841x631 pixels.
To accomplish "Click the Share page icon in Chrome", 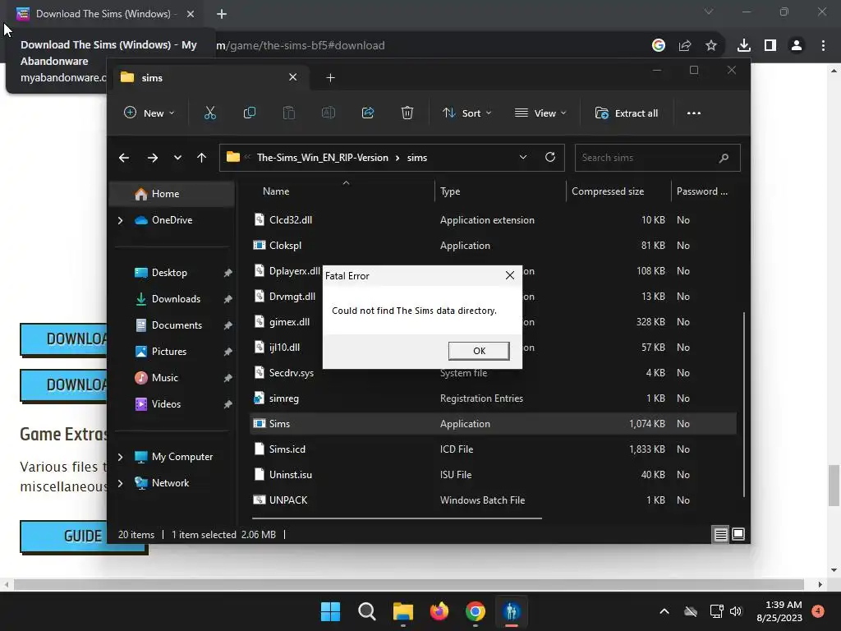I will click(x=685, y=46).
